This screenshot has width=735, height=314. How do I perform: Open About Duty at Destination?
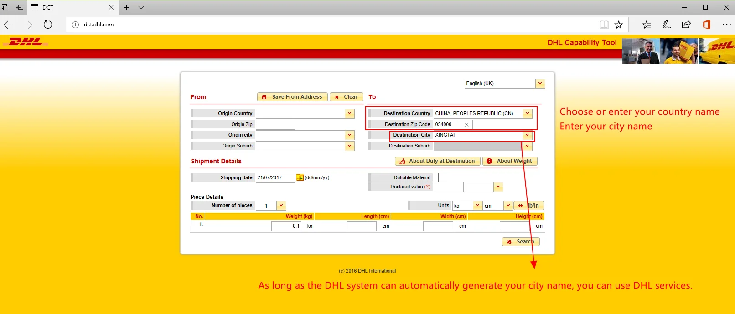point(437,161)
